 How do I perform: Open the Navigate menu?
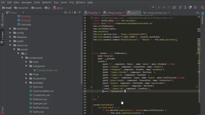pyautogui.click(x=27, y=2)
